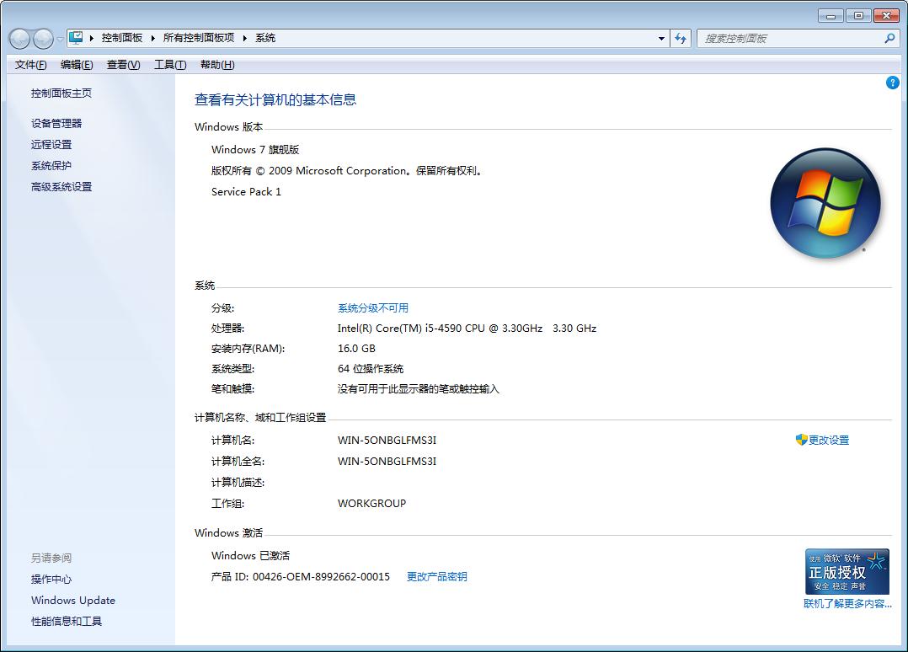The height and width of the screenshot is (652, 908).
Task: Open Windows Update from the lower sidebar
Action: point(72,600)
